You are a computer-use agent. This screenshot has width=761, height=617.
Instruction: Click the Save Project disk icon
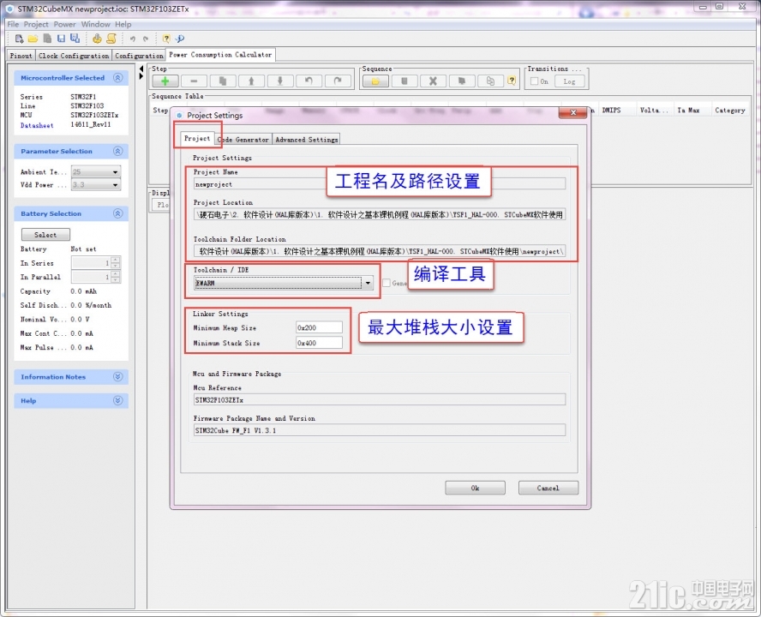coord(61,39)
